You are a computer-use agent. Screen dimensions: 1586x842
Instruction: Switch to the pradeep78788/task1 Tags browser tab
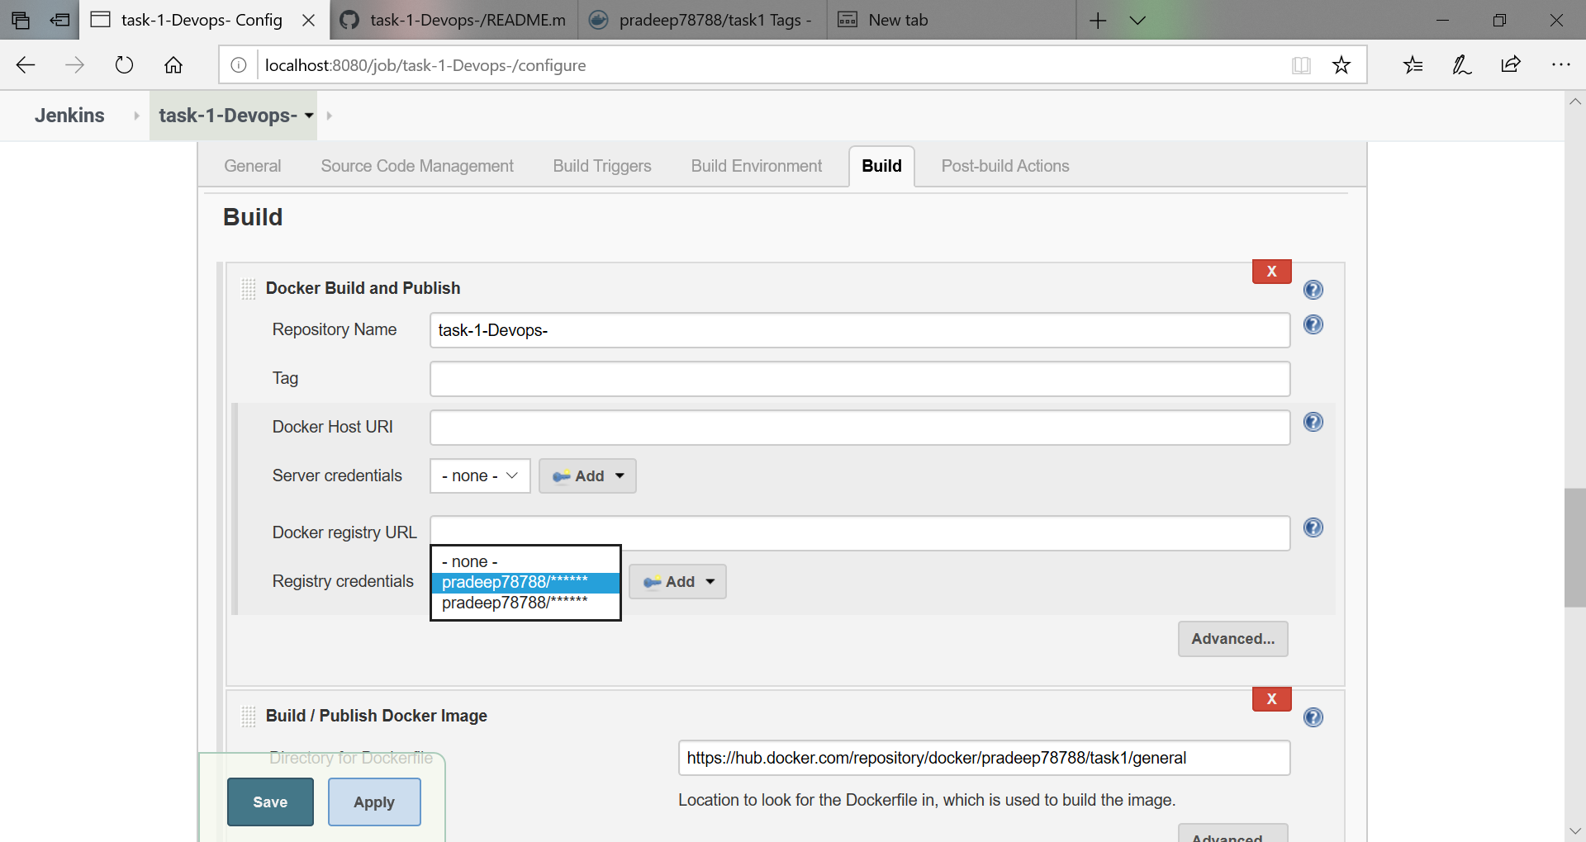702,20
